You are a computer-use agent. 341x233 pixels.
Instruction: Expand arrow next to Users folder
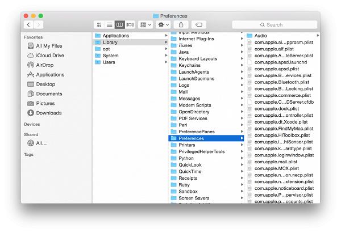click(x=166, y=62)
